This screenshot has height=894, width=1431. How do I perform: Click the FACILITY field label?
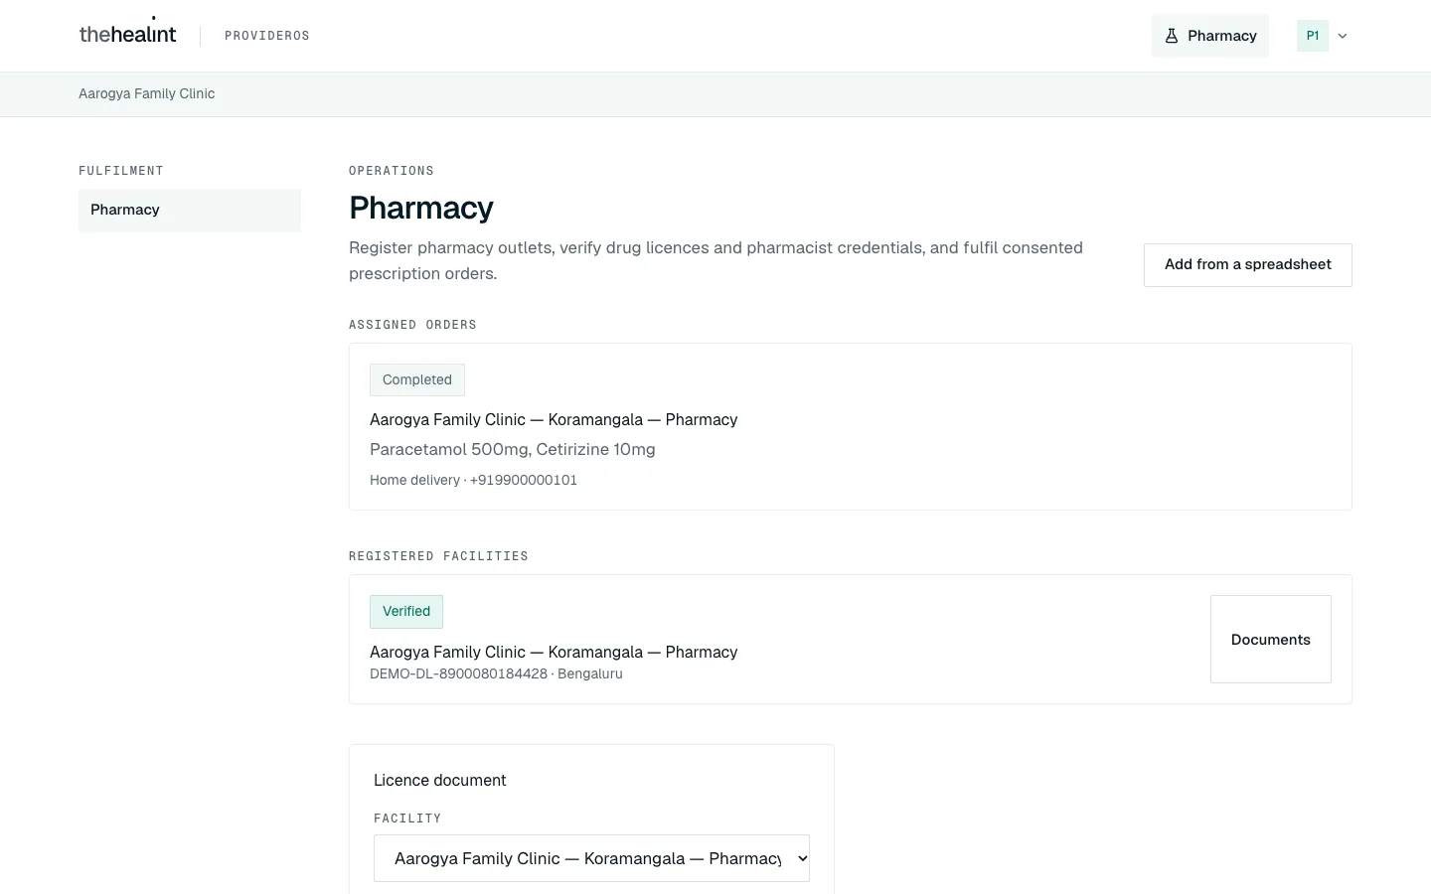(407, 819)
